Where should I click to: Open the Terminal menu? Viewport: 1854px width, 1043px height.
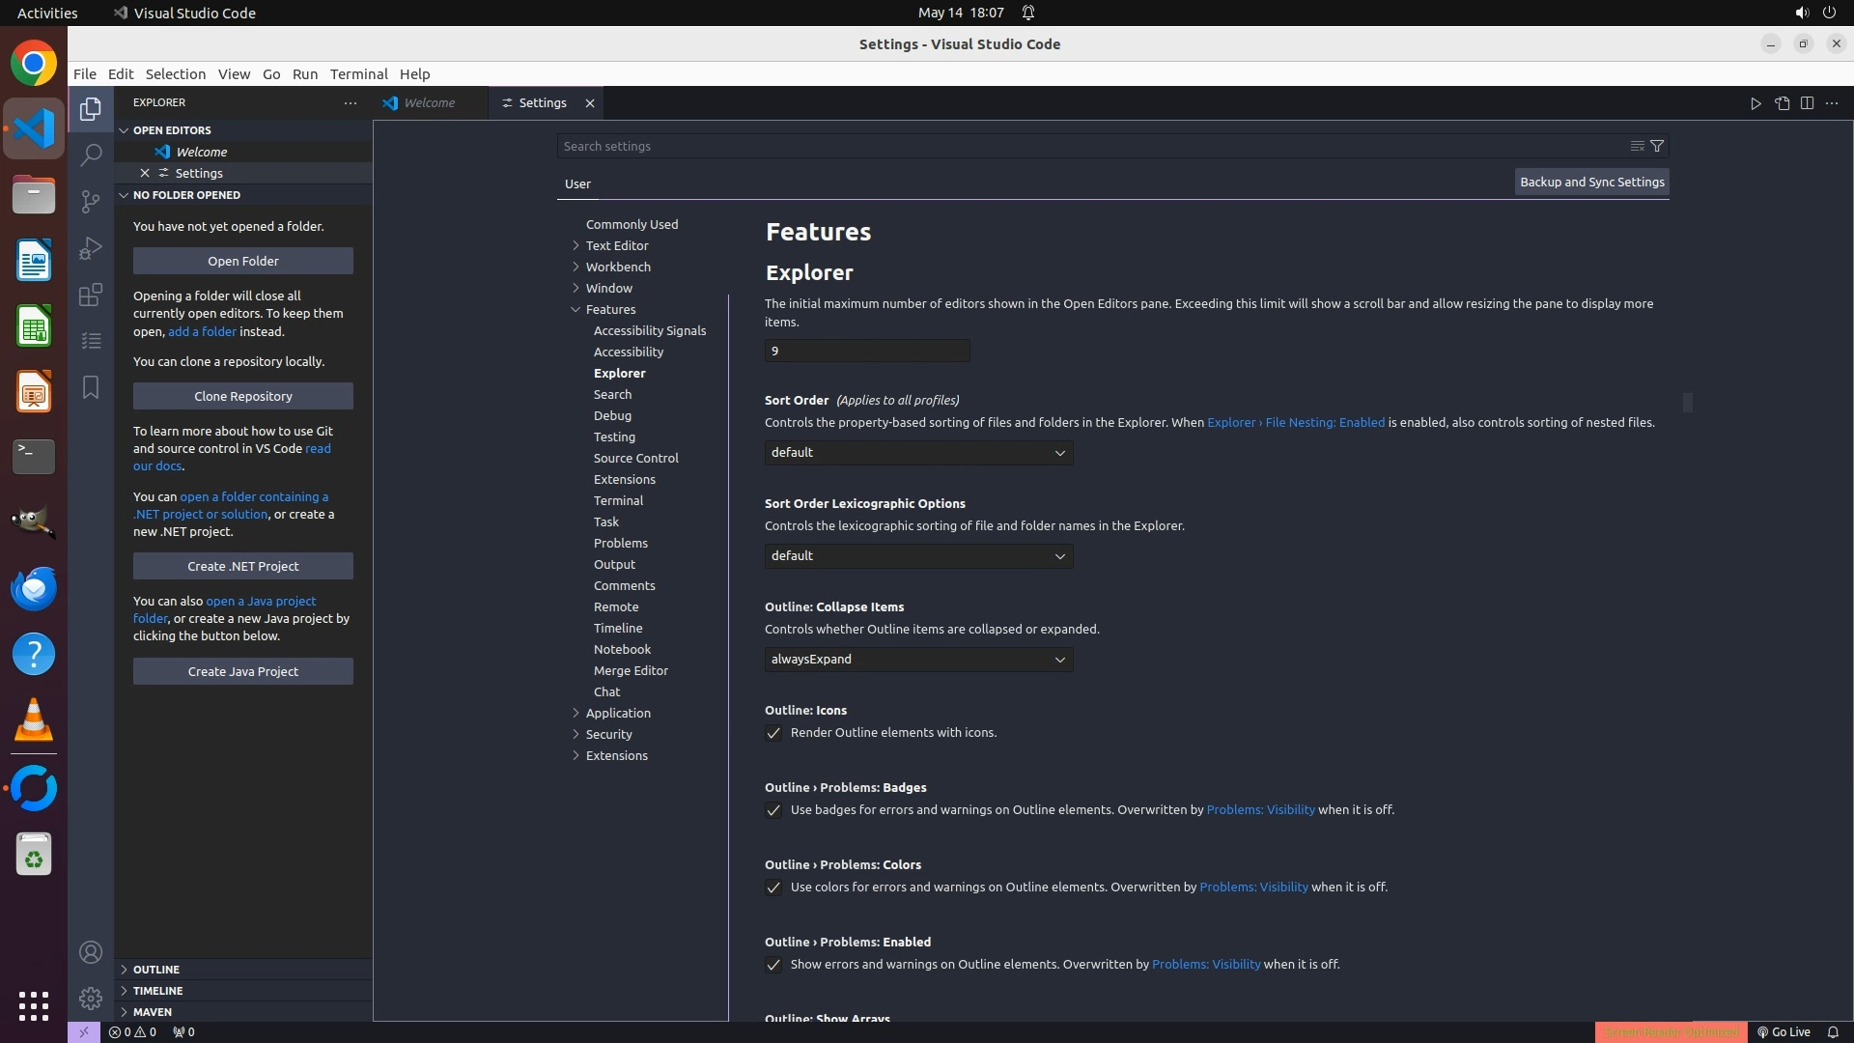358,74
